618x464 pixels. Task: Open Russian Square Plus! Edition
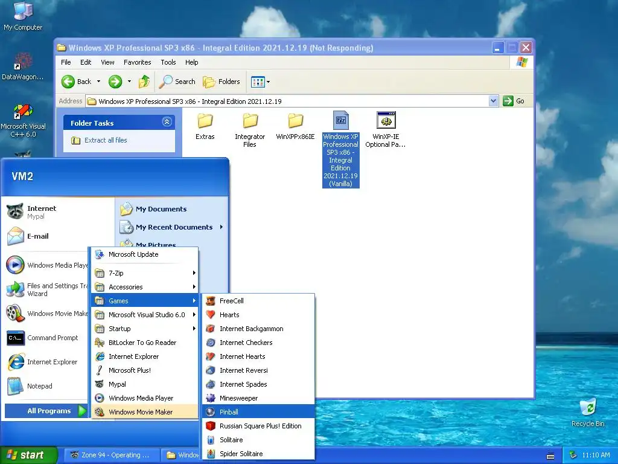[x=258, y=426]
